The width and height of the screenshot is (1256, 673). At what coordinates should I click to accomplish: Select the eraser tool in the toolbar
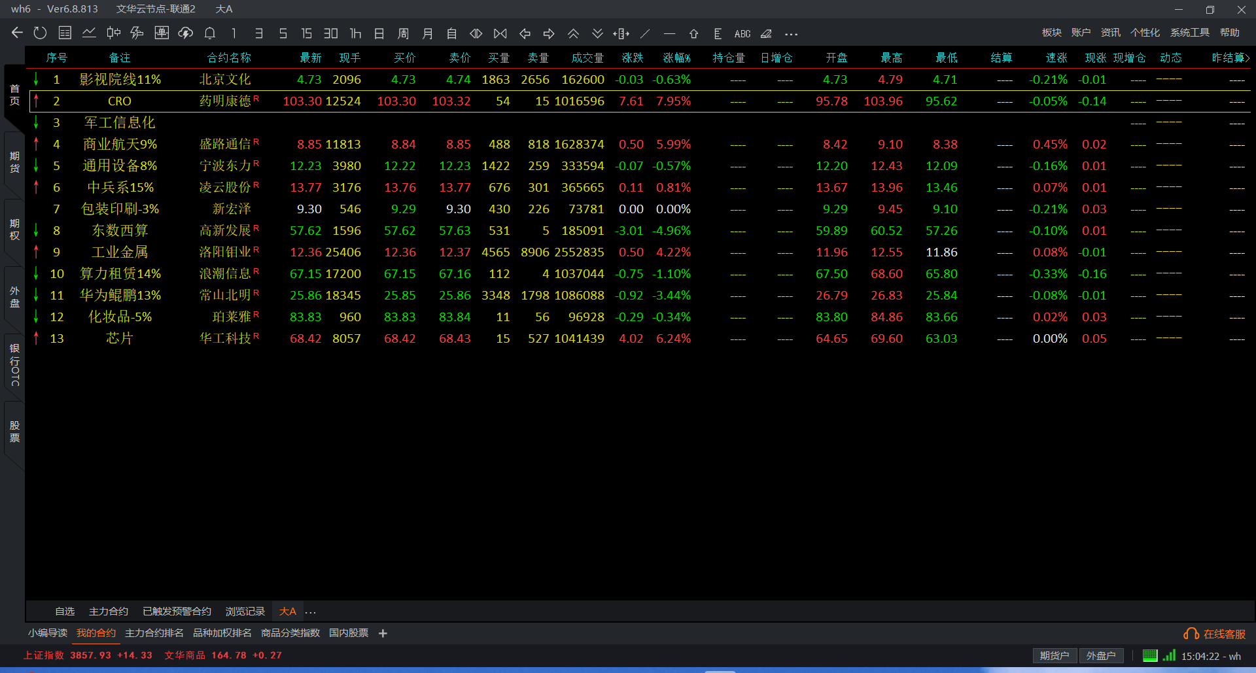(767, 33)
